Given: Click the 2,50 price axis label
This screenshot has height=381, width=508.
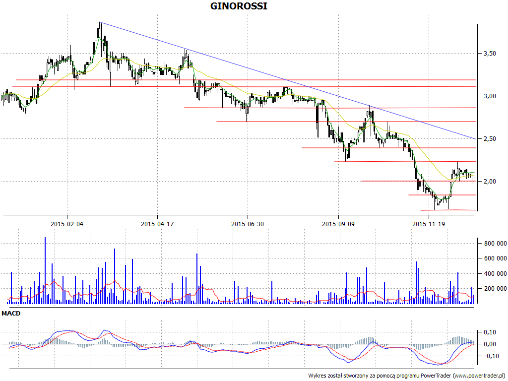Looking at the screenshot, I should point(490,139).
